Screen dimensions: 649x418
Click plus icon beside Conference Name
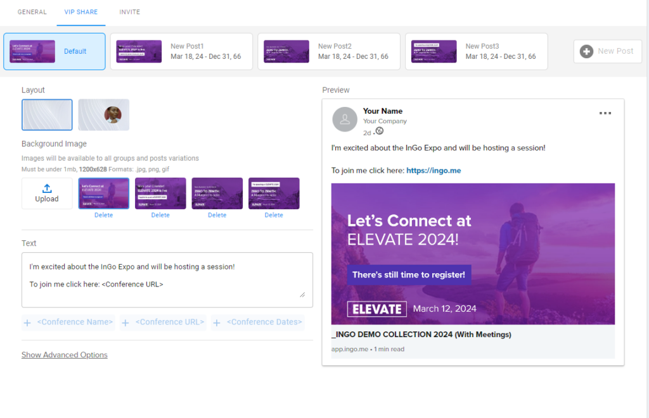[x=27, y=323]
